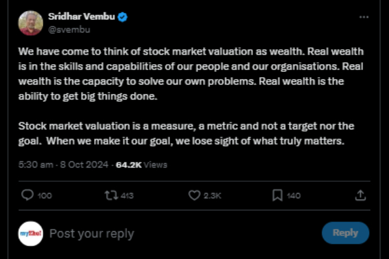Open the three-dot more options menu
This screenshot has height=259, width=389.
[364, 17]
